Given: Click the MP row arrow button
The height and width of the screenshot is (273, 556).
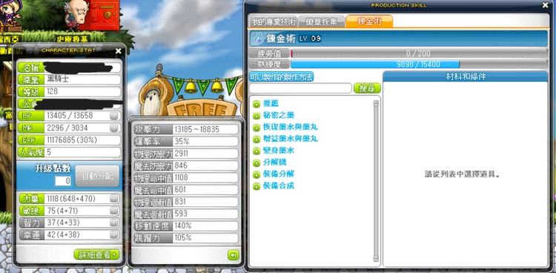Looking at the screenshot, I should 113,128.
